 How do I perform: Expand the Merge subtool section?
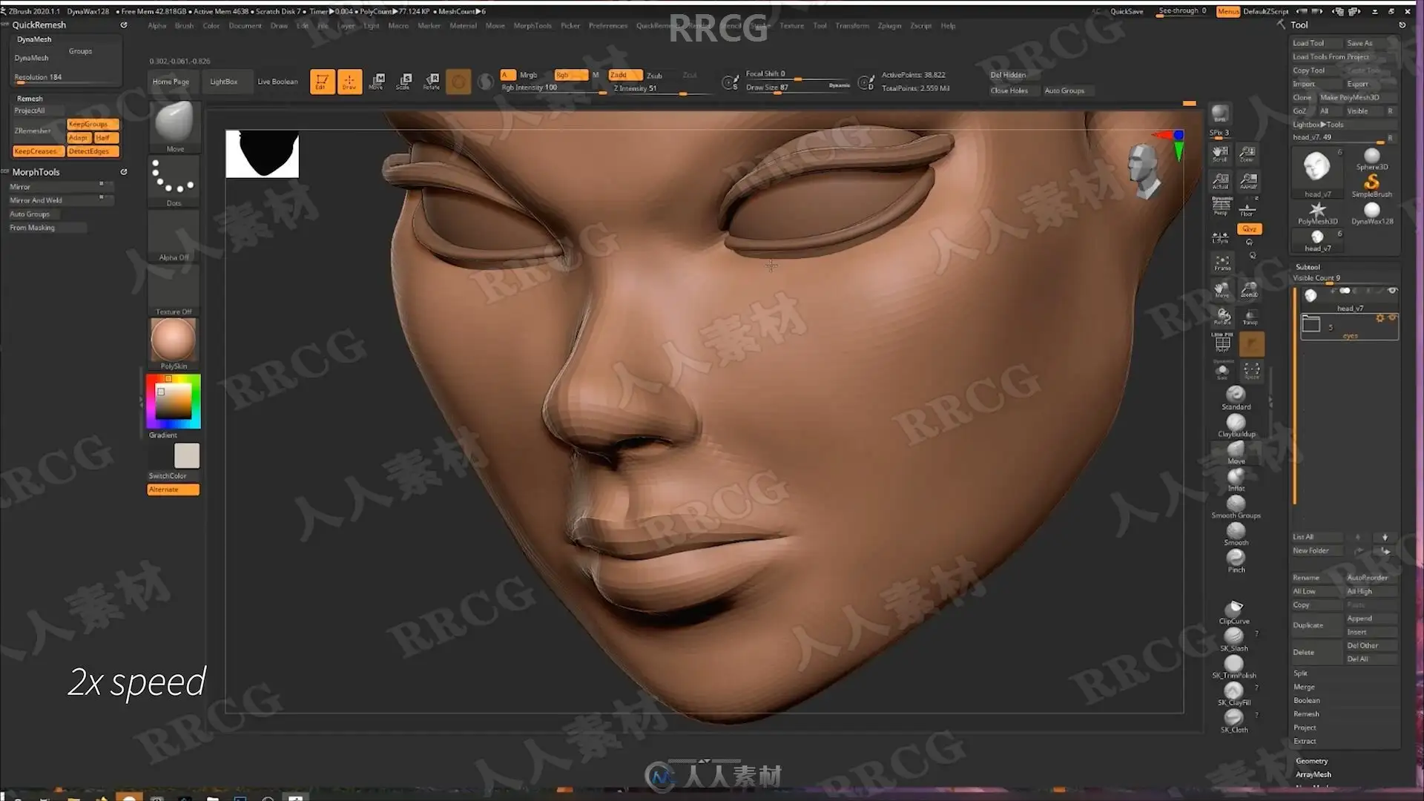pos(1304,687)
